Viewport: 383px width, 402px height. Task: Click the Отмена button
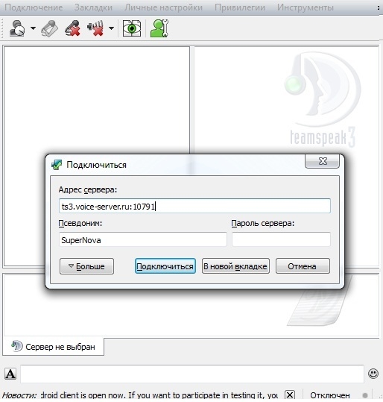coord(303,266)
